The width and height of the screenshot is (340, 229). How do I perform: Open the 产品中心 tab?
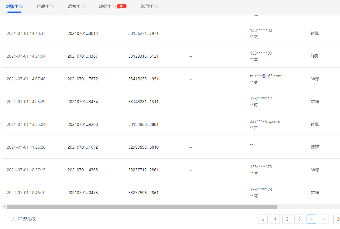pos(45,6)
